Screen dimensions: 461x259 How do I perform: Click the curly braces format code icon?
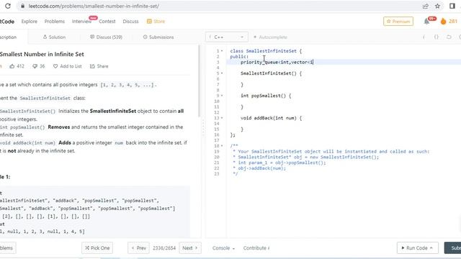click(437, 37)
